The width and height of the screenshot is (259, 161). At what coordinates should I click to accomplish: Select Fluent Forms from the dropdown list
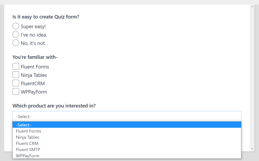click(29, 131)
